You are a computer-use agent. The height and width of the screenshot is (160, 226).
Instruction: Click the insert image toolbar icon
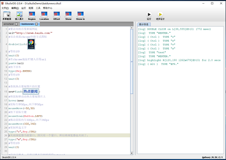pos(19,15)
